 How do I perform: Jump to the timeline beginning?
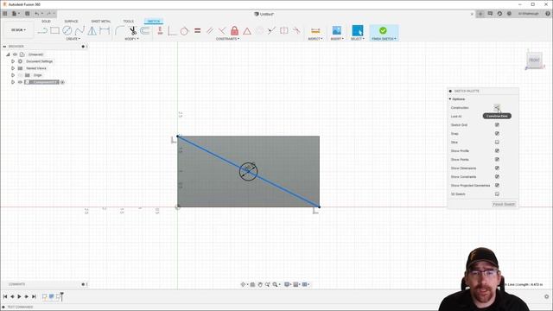[5, 297]
